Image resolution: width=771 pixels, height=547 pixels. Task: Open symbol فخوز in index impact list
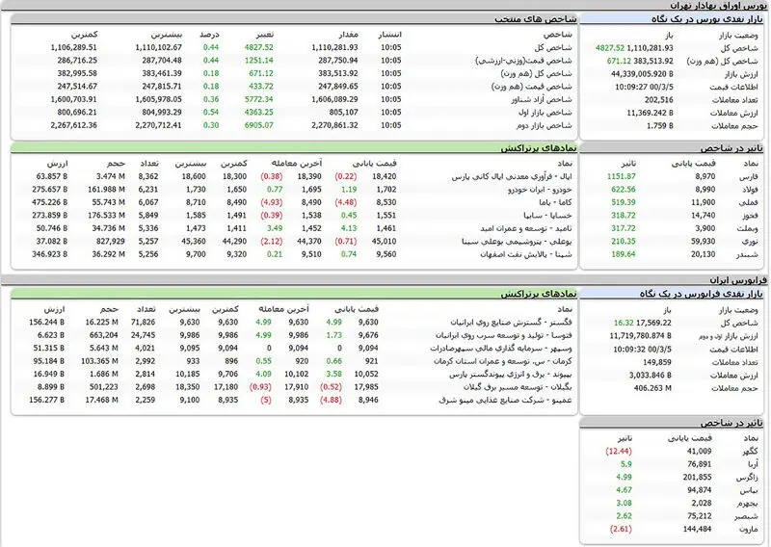click(x=750, y=216)
